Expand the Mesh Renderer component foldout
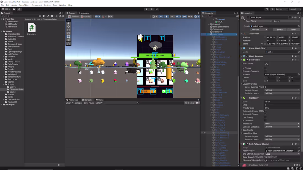 [241, 56]
